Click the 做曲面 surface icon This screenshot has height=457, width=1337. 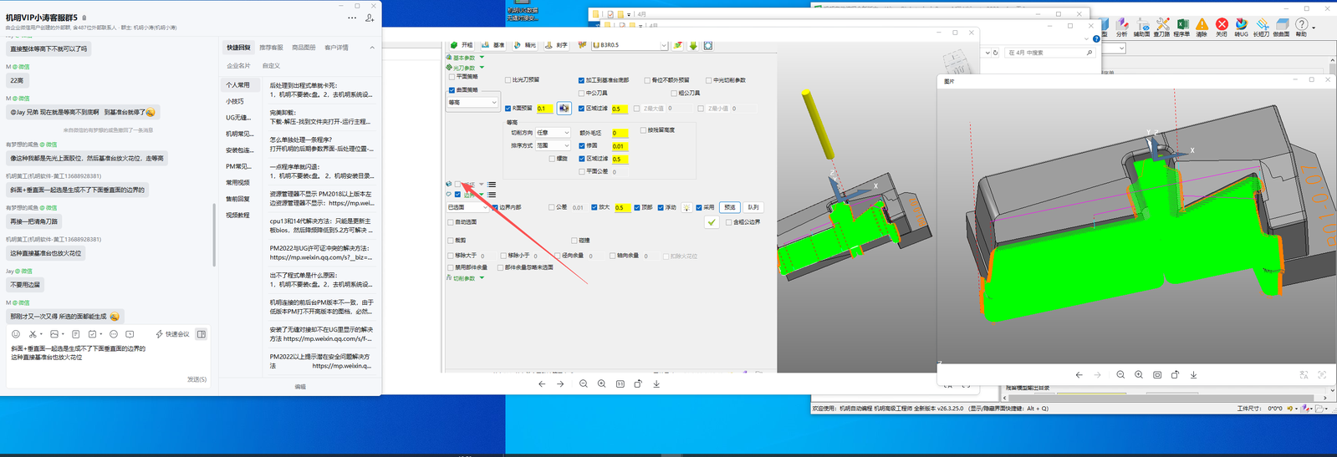1281,28
